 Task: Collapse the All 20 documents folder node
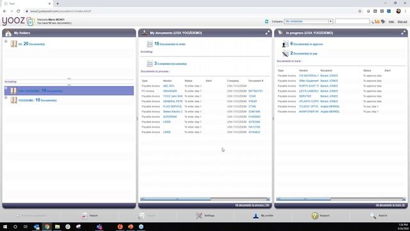point(6,41)
